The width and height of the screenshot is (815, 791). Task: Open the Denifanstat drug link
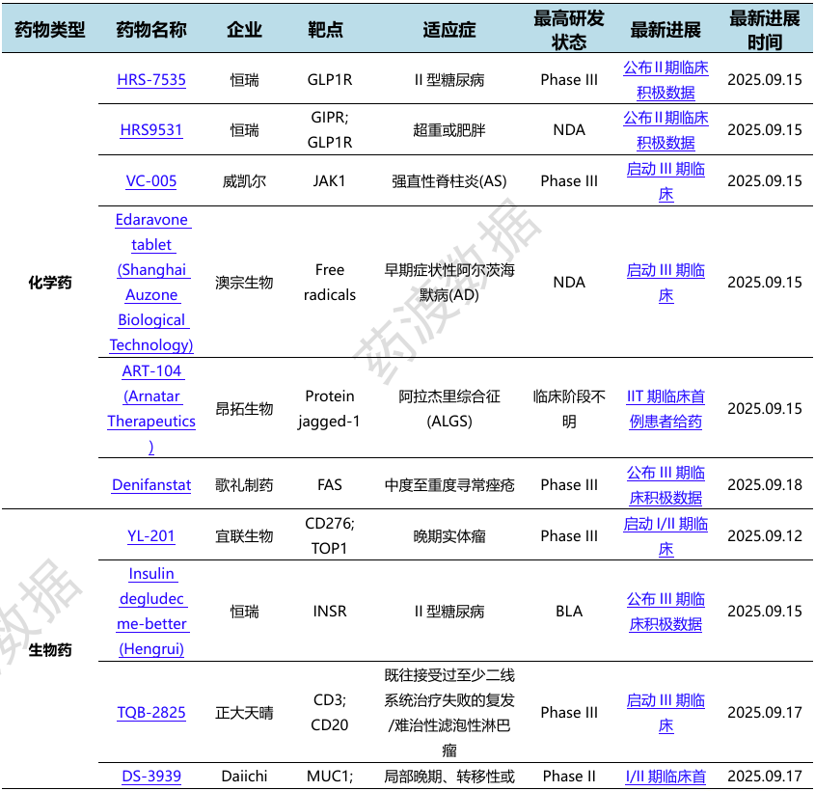[x=151, y=485]
